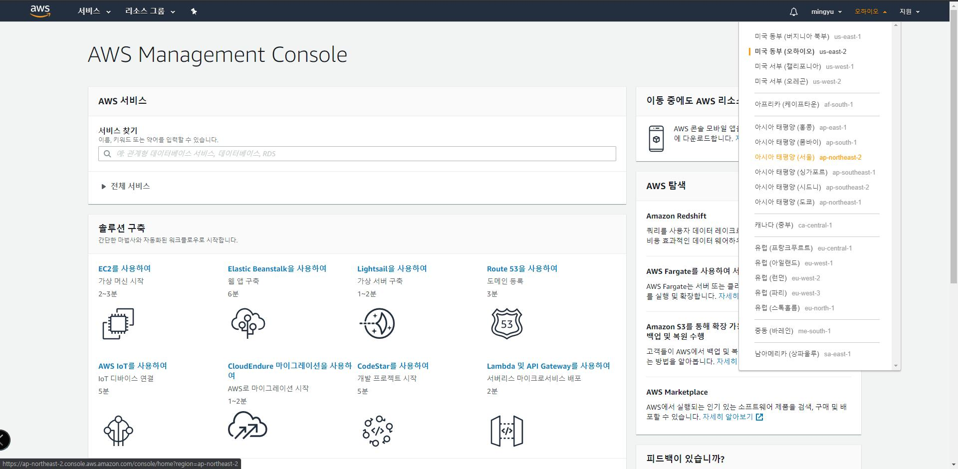This screenshot has height=469, width=958.
Task: Open the Route 53을 사용하여 link
Action: 522,268
